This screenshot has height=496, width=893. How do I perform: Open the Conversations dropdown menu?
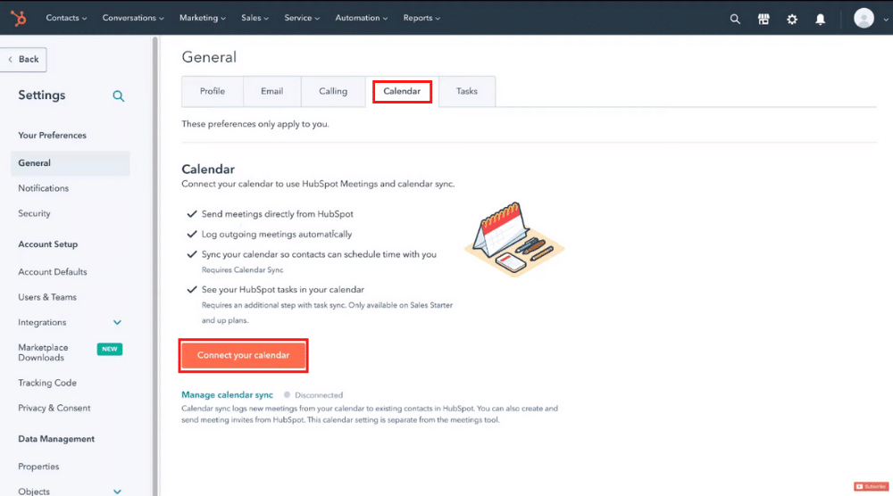coord(133,18)
